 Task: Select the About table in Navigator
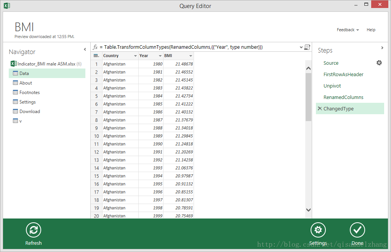[x=47, y=83]
